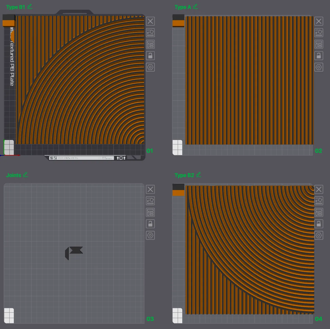The width and height of the screenshot is (330, 329).
Task: Auto-orient objects on the Type B2 plate
Action: 318,201
